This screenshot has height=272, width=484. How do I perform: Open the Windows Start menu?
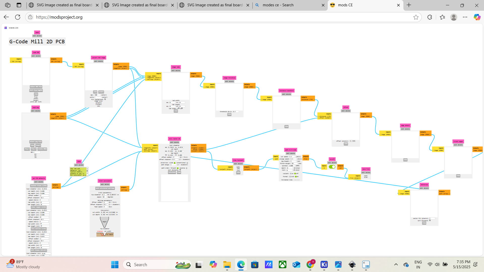[x=115, y=265]
